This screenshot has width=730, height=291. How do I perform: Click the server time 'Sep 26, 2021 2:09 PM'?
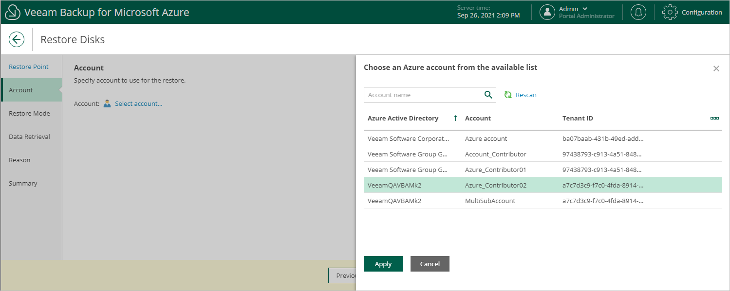coord(488,16)
